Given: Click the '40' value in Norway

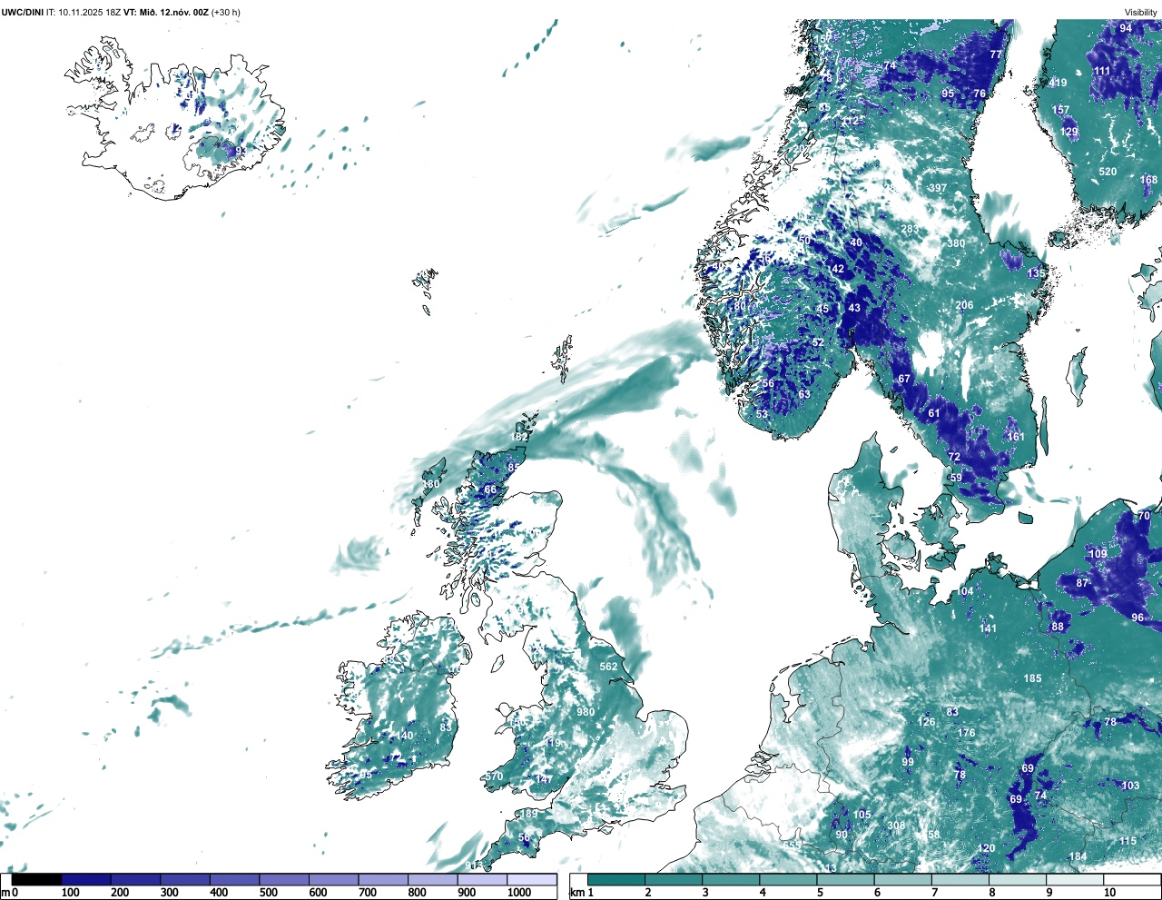Looking at the screenshot, I should point(856,242).
